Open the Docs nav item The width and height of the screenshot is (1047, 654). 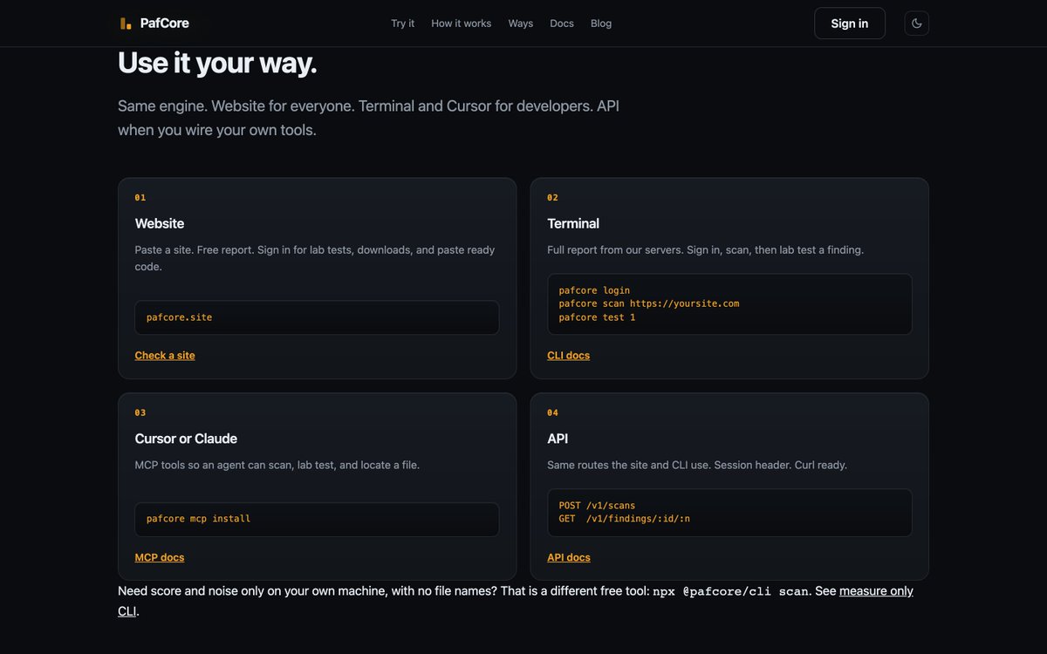pyautogui.click(x=562, y=24)
